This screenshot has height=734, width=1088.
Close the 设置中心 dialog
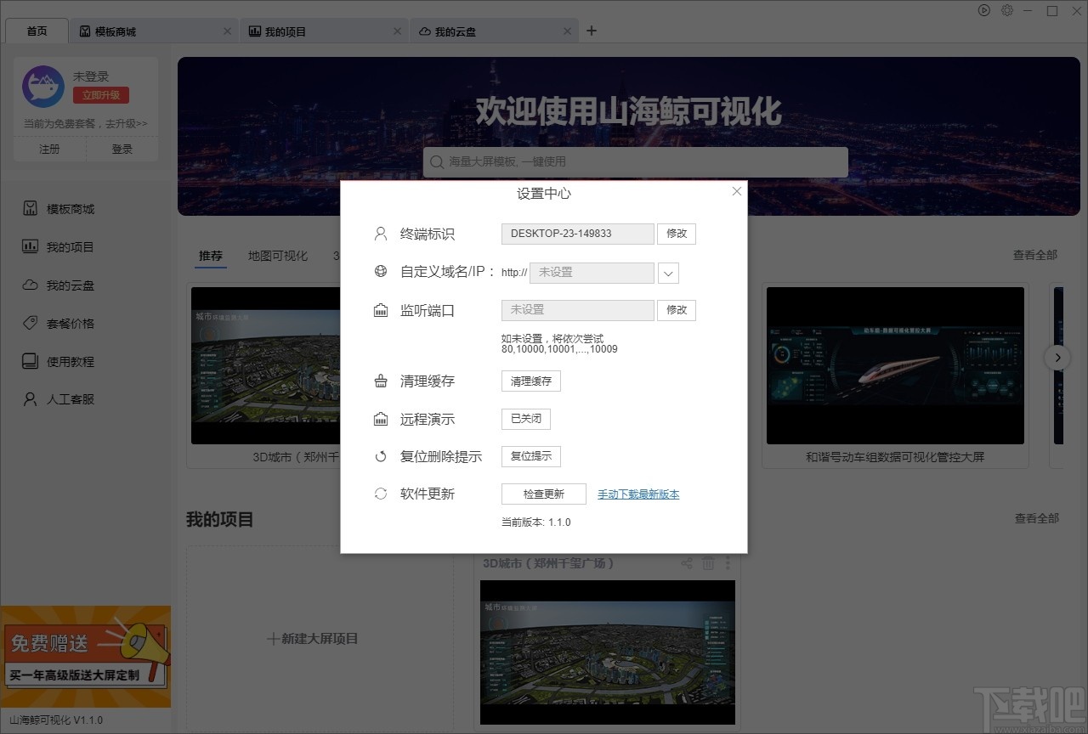point(737,191)
